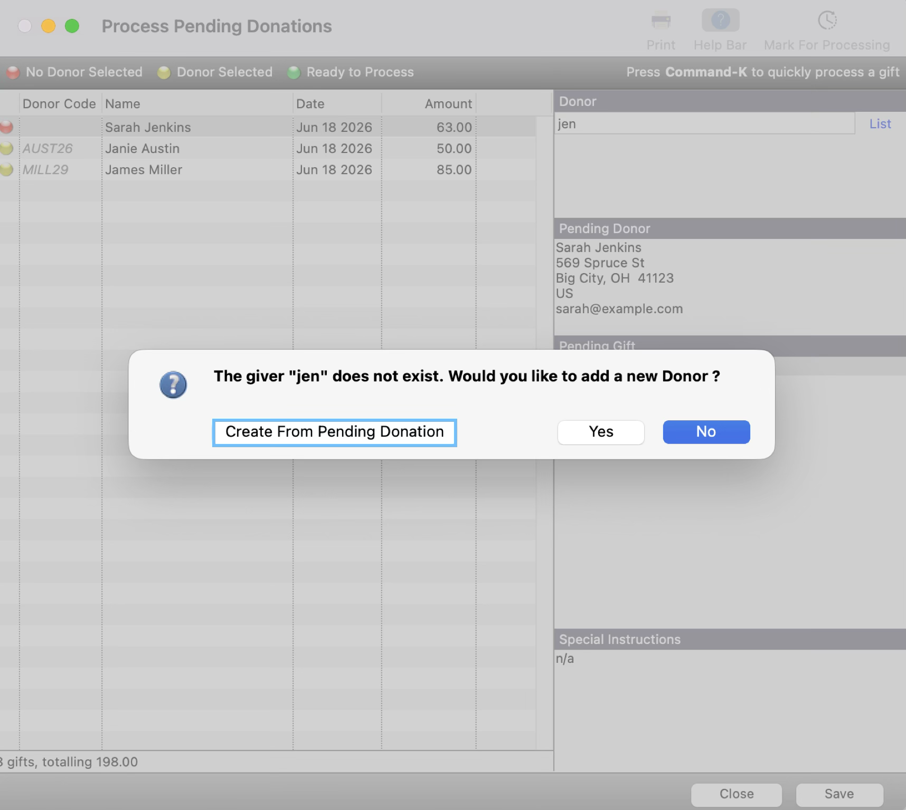The image size is (906, 810).
Task: Click the yellow window minimize button
Action: (49, 26)
